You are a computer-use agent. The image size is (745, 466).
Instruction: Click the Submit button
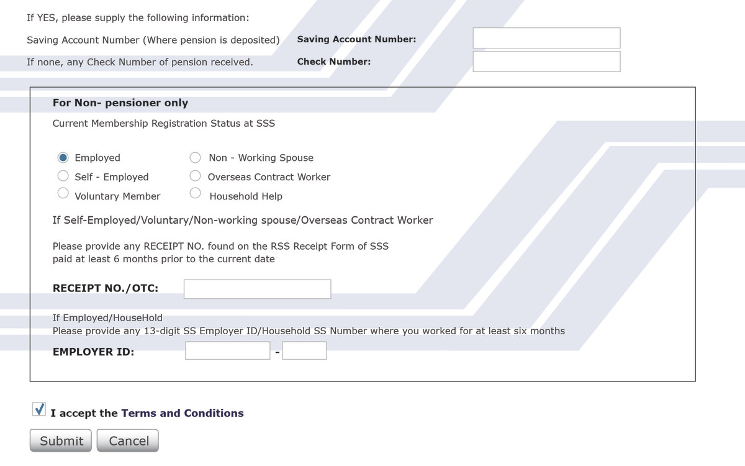[60, 441]
